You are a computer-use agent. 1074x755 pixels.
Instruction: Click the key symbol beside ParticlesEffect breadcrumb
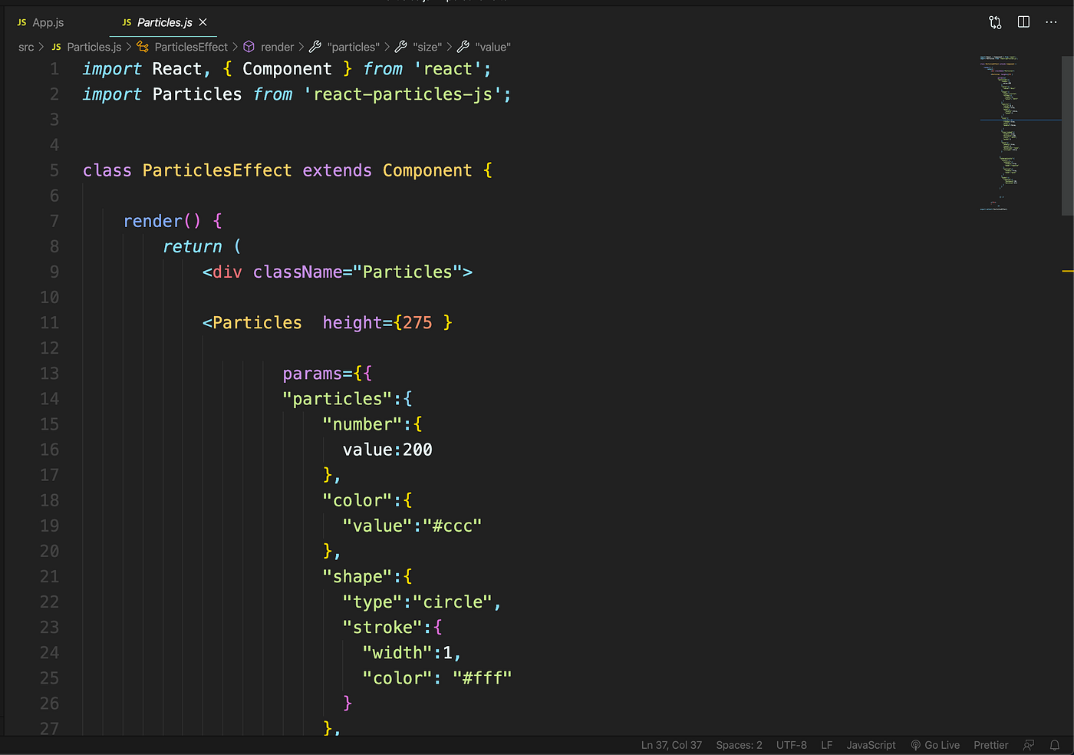(x=143, y=47)
